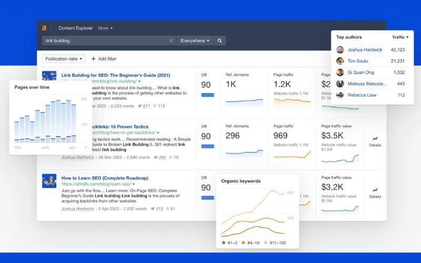The image size is (421, 263).
Task: Open Link Building for SEO Beginner's Guide
Action: click(x=116, y=75)
